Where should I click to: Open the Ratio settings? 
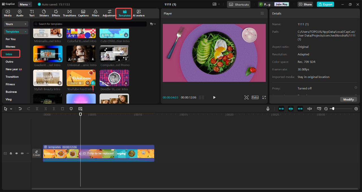(255, 97)
